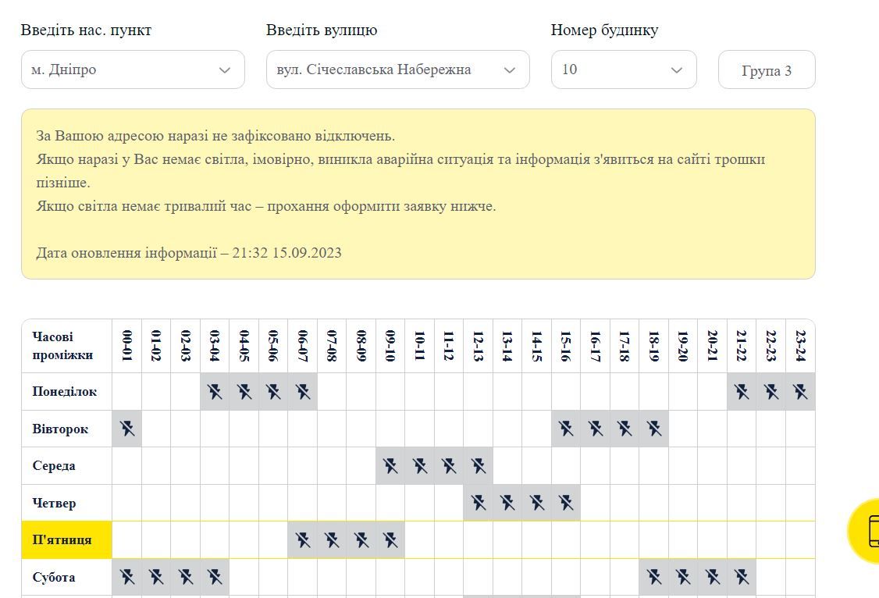Click the Часові проміжки header cell
The width and height of the screenshot is (879, 598).
pyautogui.click(x=66, y=346)
